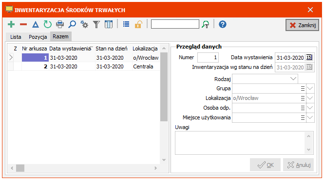Click the horizontal scrollbar thumb of the list
324x180 pixels.
click(20, 168)
